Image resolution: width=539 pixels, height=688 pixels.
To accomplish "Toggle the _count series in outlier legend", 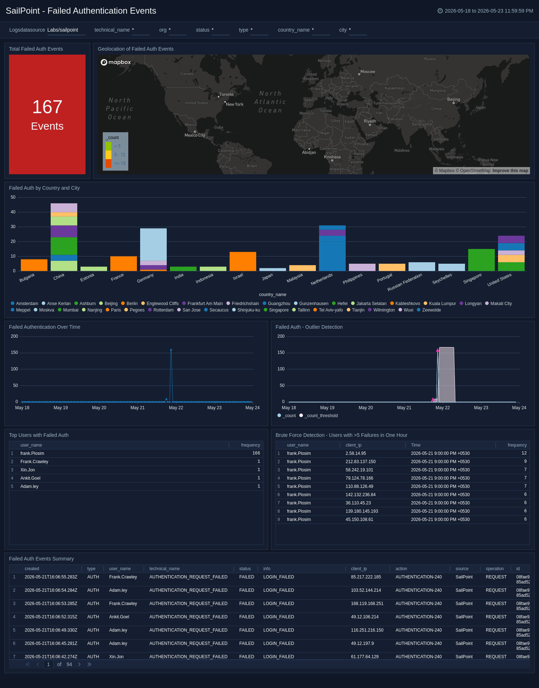I will (x=287, y=416).
